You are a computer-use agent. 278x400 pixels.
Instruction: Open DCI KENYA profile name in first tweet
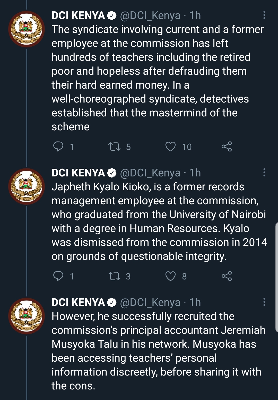[x=78, y=15]
